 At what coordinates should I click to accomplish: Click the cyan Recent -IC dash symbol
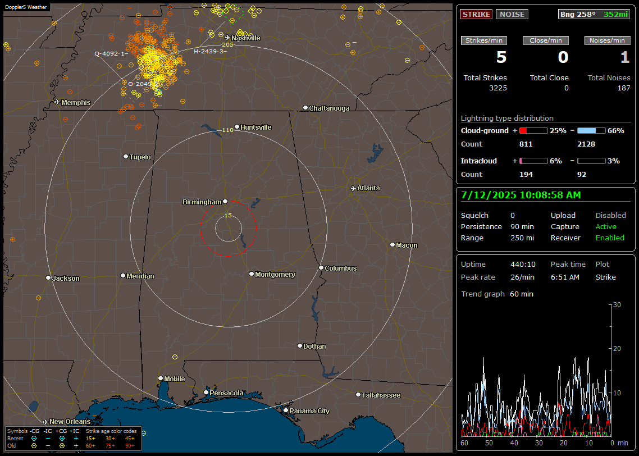(x=48, y=439)
